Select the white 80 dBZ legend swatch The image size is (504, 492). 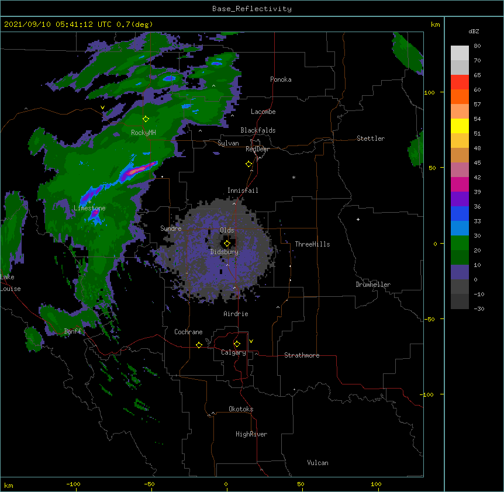460,53
